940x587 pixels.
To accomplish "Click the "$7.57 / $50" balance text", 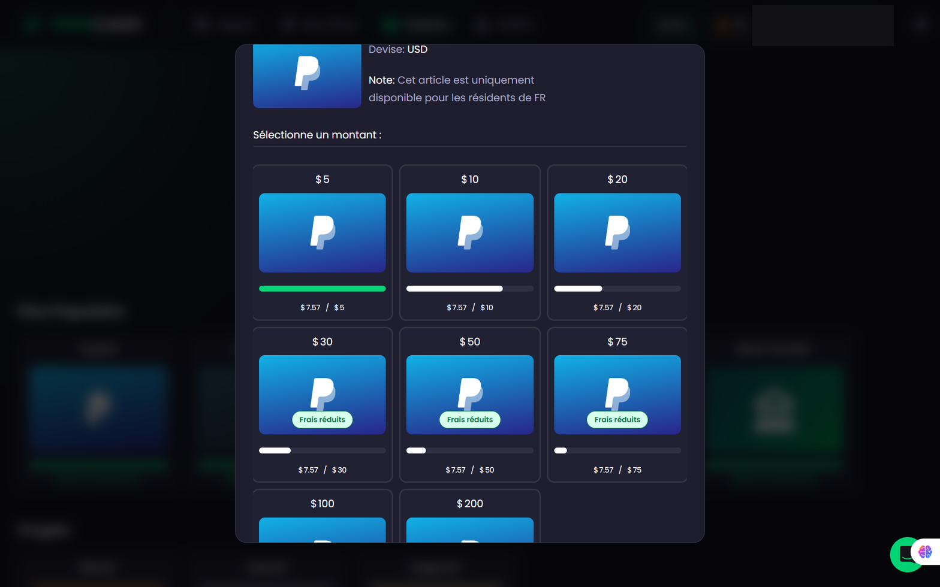I will pyautogui.click(x=469, y=470).
